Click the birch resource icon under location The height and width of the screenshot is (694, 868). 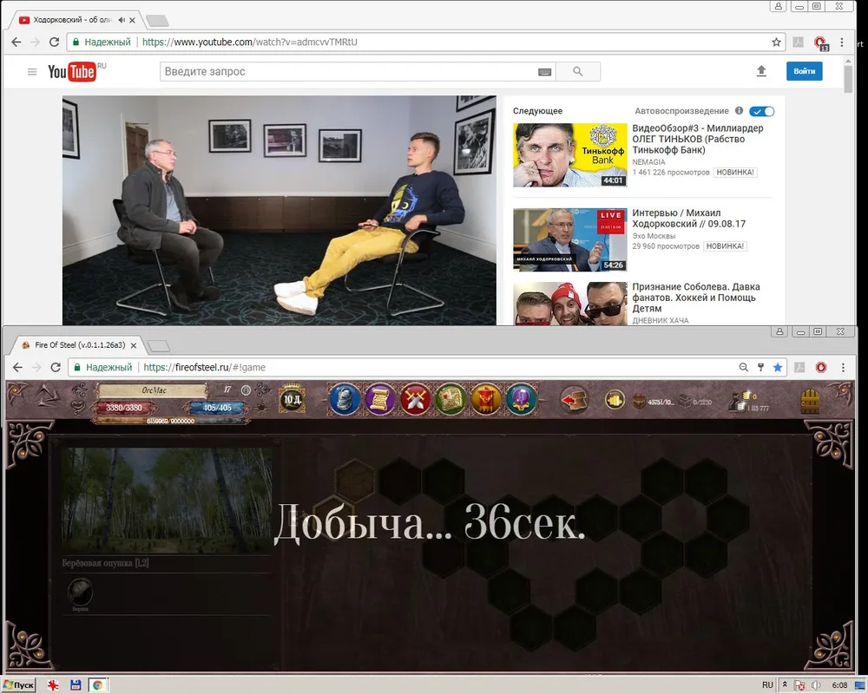[x=80, y=593]
